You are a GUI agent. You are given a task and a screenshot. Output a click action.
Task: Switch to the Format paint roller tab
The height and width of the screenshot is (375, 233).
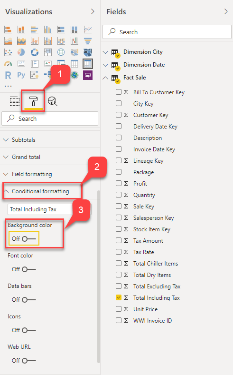coord(33,101)
